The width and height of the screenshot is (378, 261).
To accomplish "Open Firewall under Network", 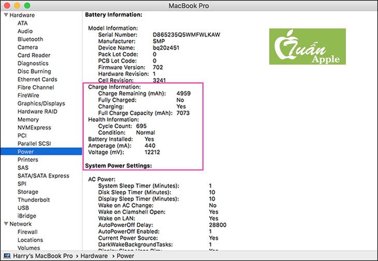I will [29, 232].
